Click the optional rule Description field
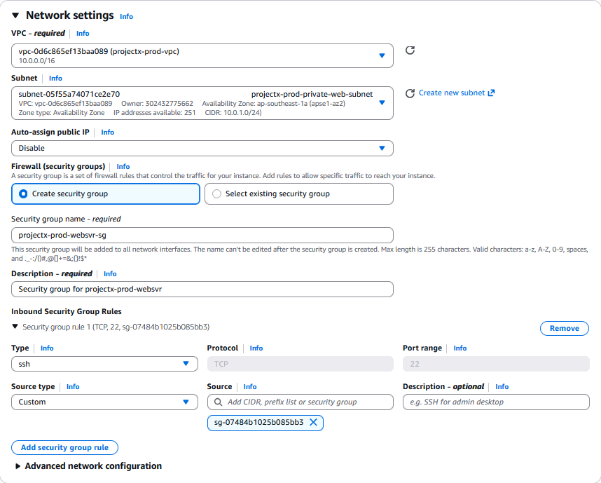 coord(496,402)
